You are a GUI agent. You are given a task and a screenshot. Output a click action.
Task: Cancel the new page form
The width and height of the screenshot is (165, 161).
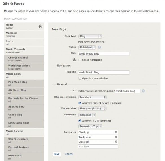click(69, 154)
